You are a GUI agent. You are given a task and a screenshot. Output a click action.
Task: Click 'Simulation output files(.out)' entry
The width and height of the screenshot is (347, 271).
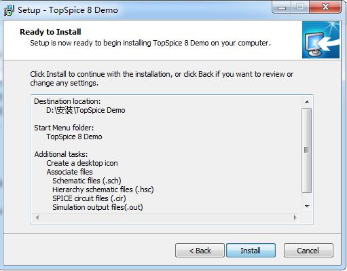(98, 207)
